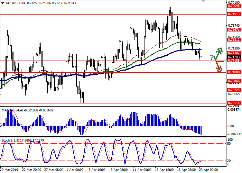This screenshot has width=242, height=173.
Task: Select the 0.71307 blue price label
Action: point(233,53)
